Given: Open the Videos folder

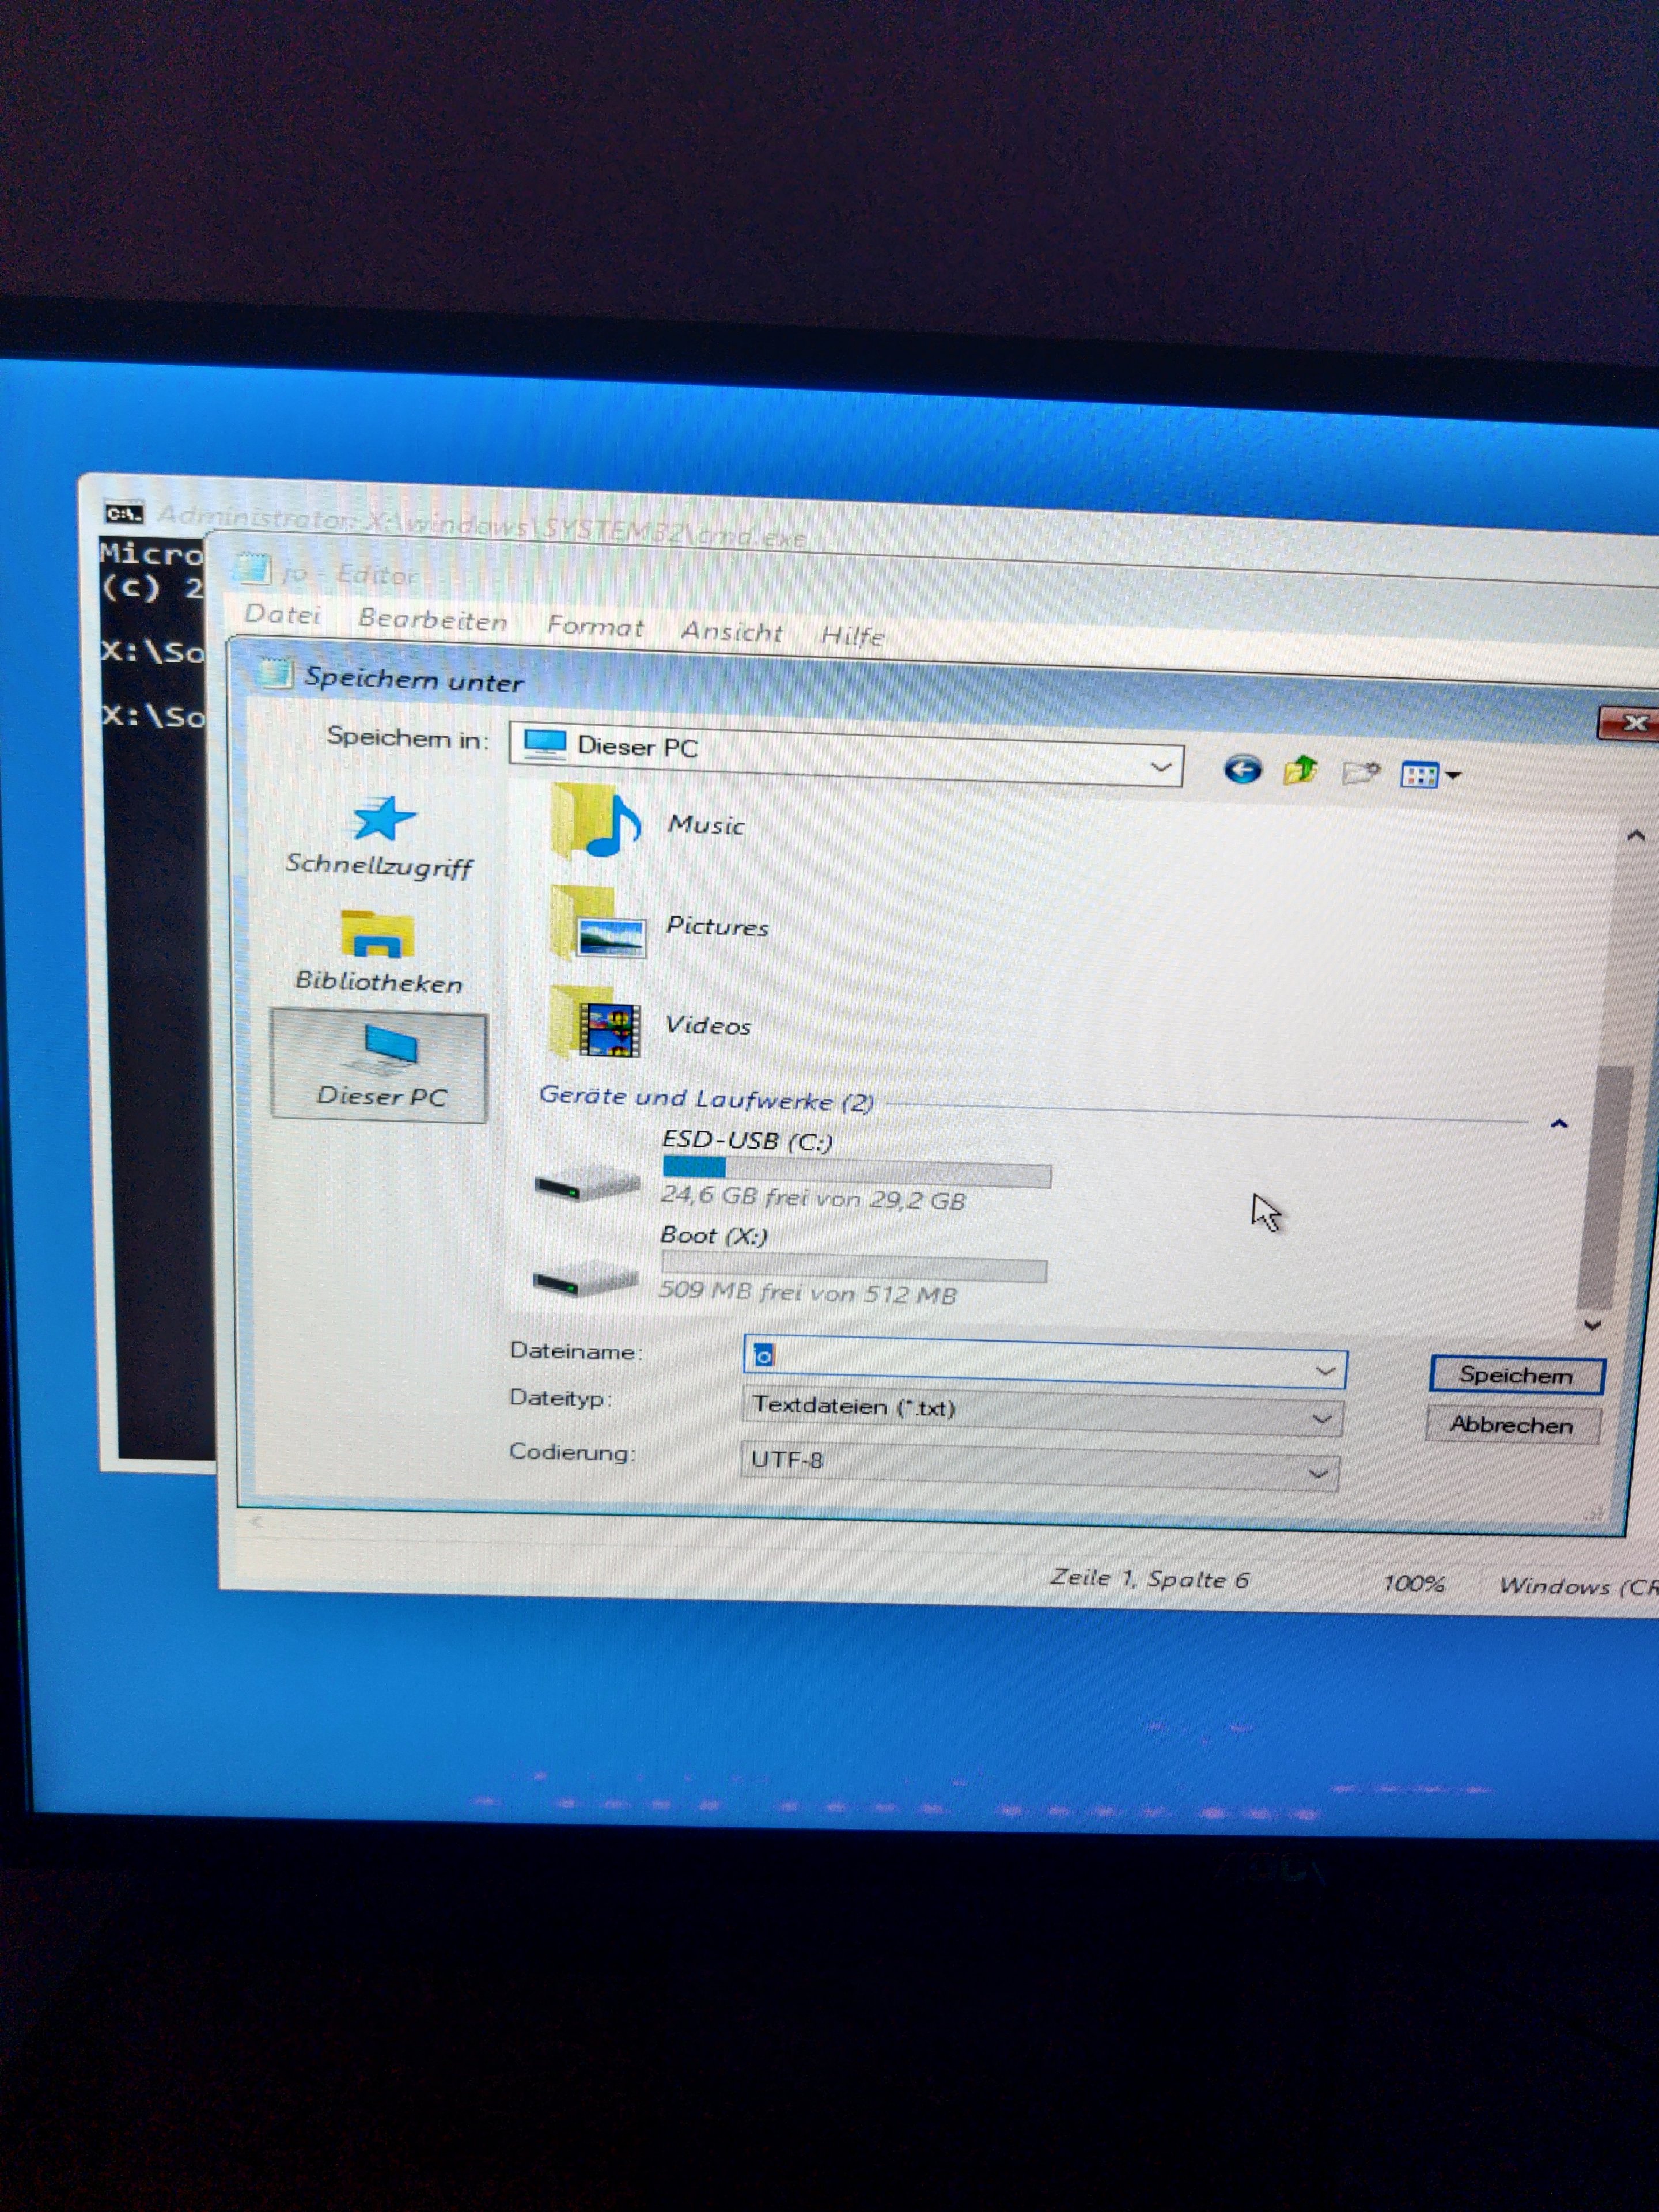Looking at the screenshot, I should pos(707,1025).
